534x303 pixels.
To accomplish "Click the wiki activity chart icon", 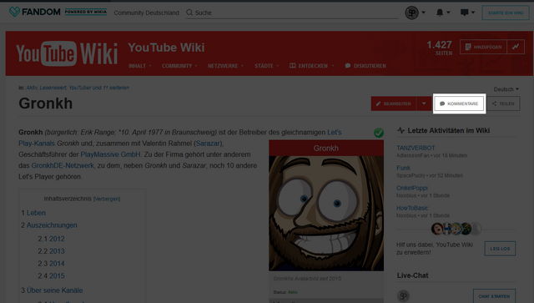I will (516, 47).
